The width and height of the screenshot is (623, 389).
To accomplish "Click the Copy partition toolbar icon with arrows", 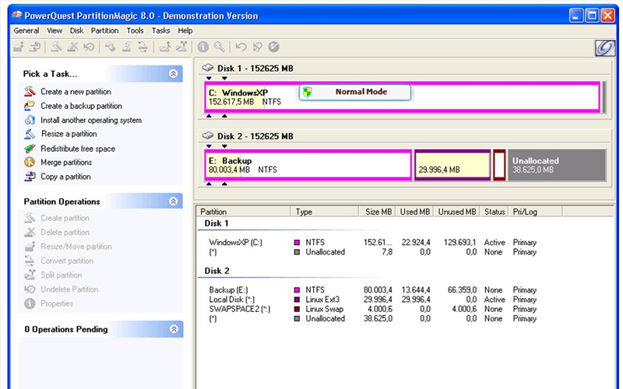I will click(35, 47).
